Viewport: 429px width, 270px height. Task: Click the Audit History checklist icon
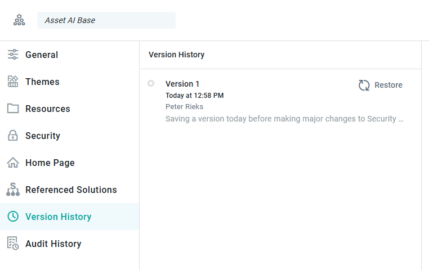(x=13, y=243)
